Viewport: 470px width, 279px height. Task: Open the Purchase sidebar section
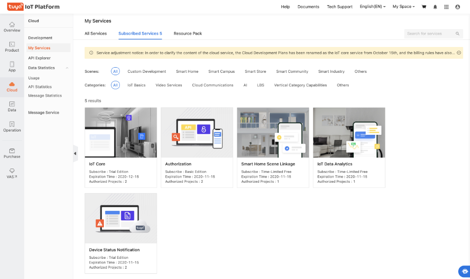coord(12,153)
